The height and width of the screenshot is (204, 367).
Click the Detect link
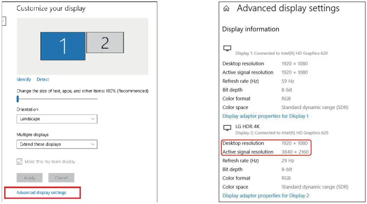(43, 80)
